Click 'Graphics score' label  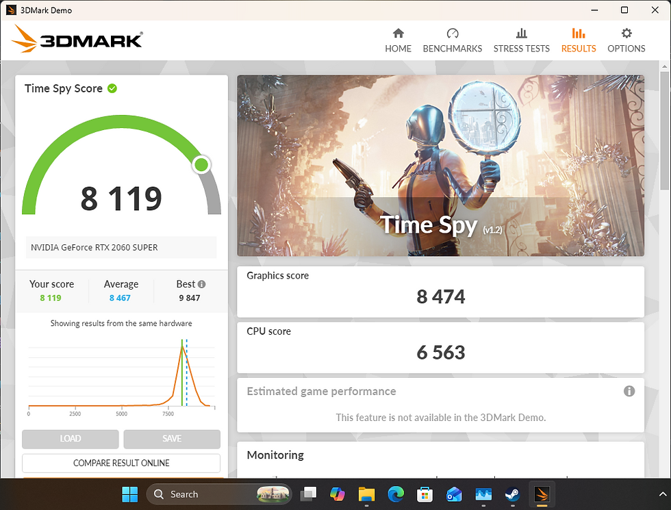click(277, 275)
